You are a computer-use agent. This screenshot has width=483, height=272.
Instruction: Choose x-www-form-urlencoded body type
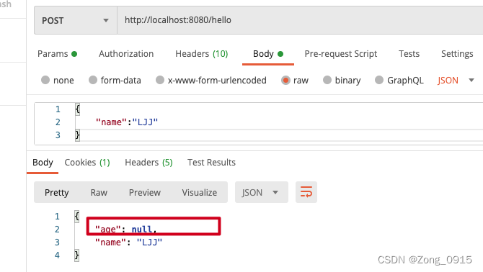pos(160,80)
